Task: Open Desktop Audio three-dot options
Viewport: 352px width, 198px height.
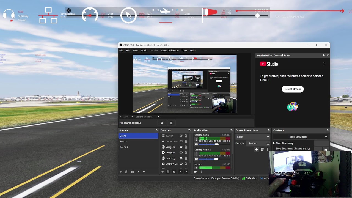Action: point(196,139)
